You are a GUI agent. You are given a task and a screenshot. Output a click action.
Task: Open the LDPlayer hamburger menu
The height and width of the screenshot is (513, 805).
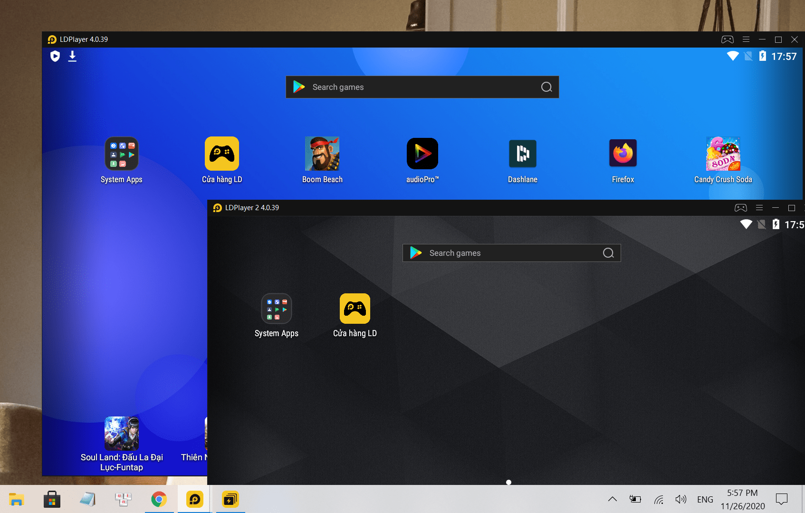click(746, 39)
